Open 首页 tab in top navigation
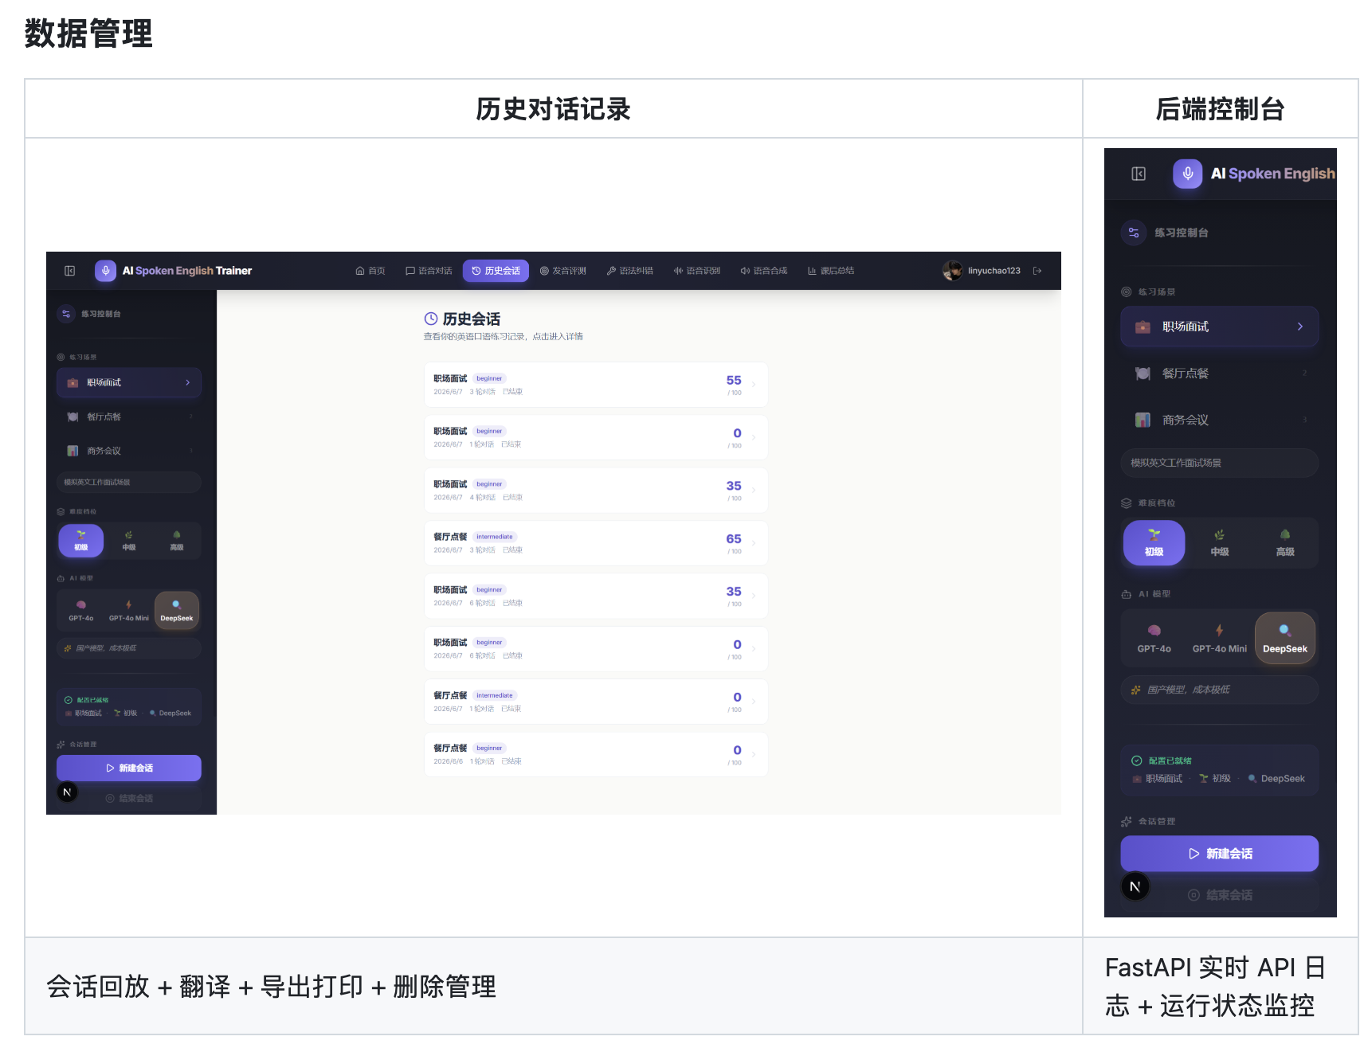The width and height of the screenshot is (1364, 1048). (x=370, y=271)
